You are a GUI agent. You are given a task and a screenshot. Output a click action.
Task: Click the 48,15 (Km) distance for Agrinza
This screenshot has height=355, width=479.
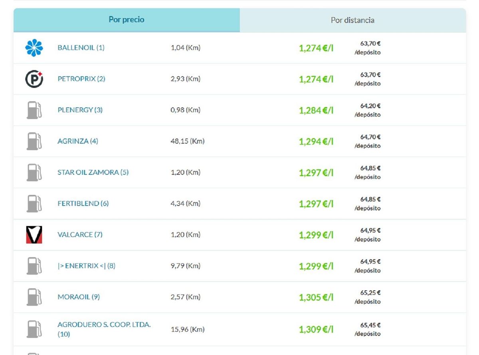[x=188, y=141]
